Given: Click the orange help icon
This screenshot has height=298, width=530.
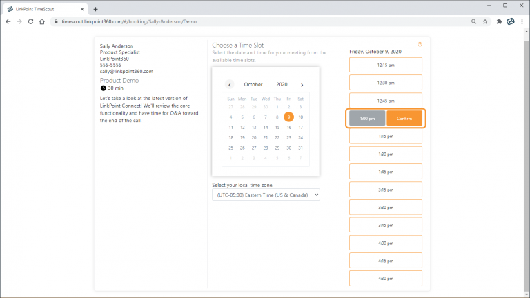Looking at the screenshot, I should [420, 44].
